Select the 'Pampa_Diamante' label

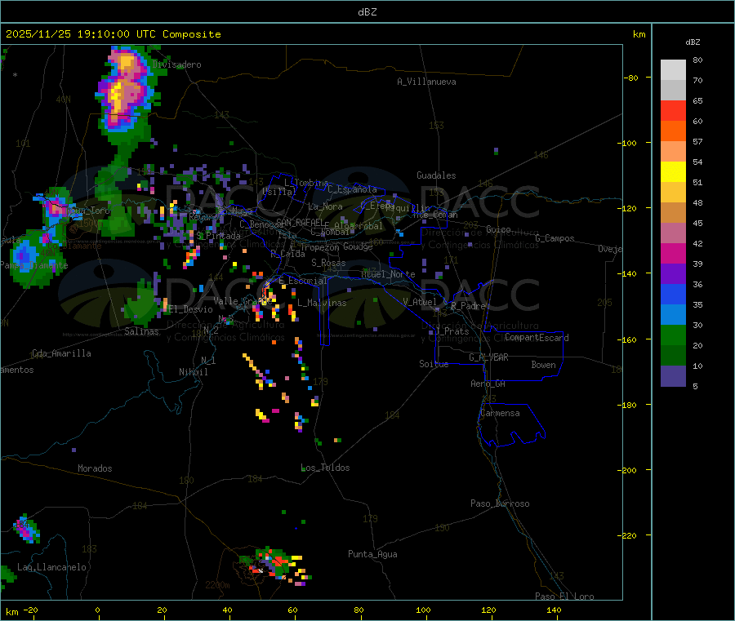33,265
